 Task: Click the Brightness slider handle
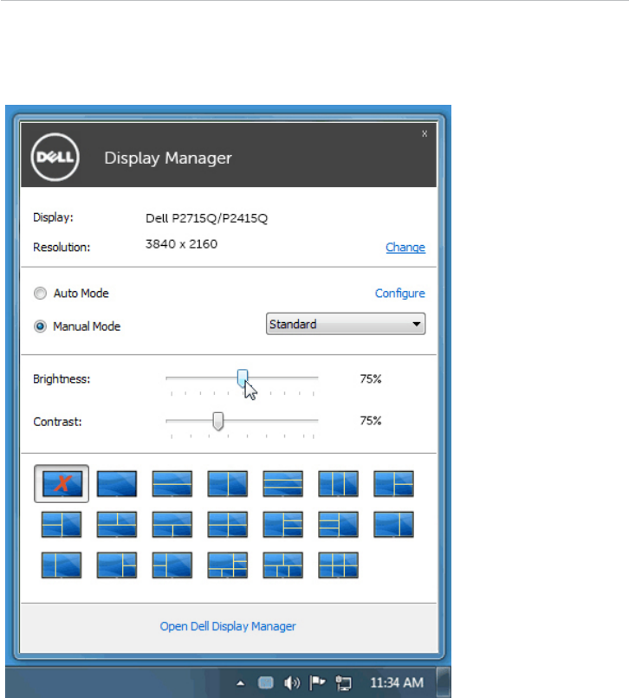243,378
